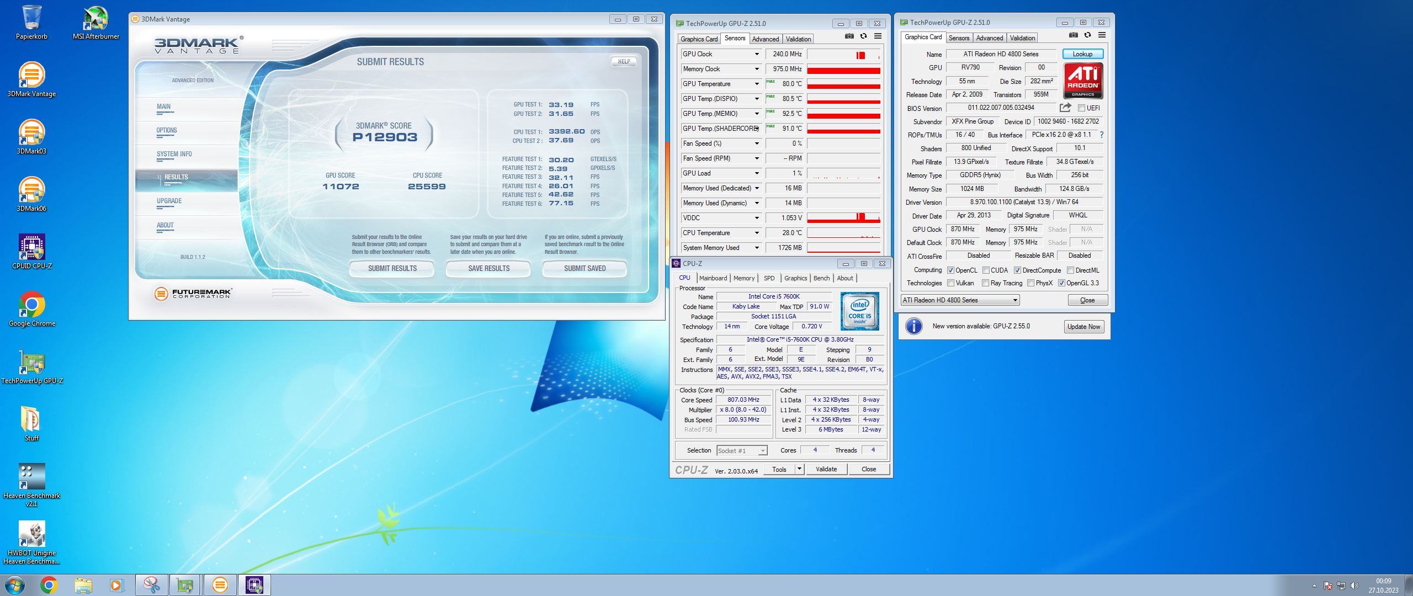Click SAVE RESULTS button
Viewport: 1413px width, 596px height.
pyautogui.click(x=488, y=268)
